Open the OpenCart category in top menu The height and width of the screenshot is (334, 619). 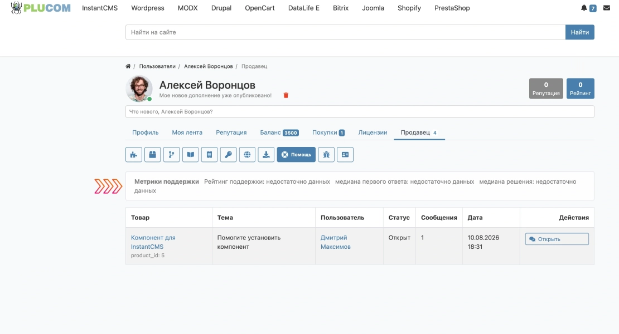pyautogui.click(x=260, y=8)
